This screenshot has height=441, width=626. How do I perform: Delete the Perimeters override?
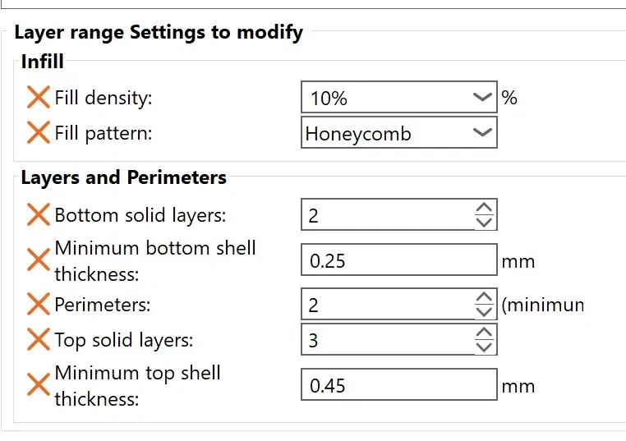point(38,305)
